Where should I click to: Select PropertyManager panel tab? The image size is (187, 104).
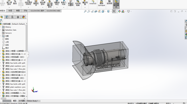(x=7, y=17)
